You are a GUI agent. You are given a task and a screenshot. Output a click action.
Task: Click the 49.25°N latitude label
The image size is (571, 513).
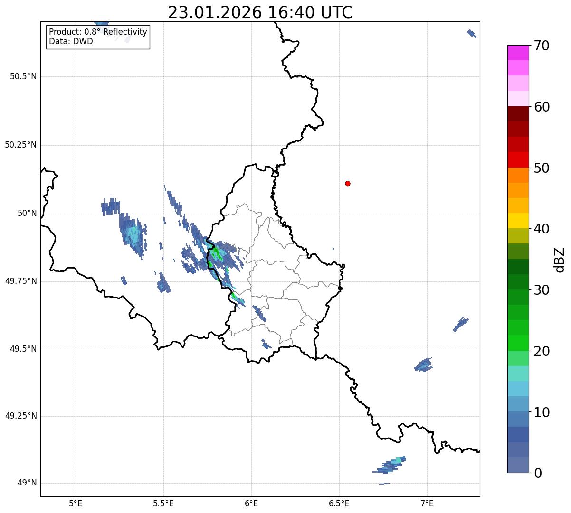(x=21, y=416)
